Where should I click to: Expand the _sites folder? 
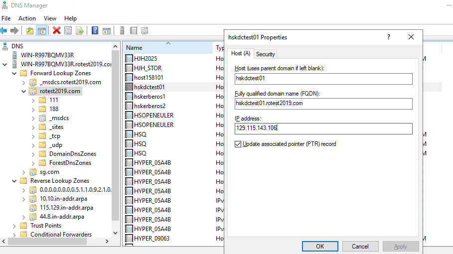(x=33, y=127)
